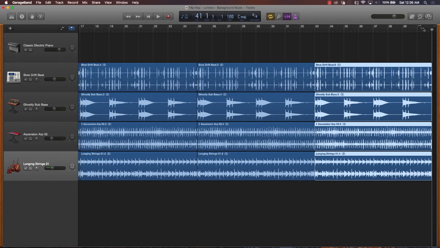Open the Mix menu
The height and width of the screenshot is (248, 440).
(x=85, y=2)
